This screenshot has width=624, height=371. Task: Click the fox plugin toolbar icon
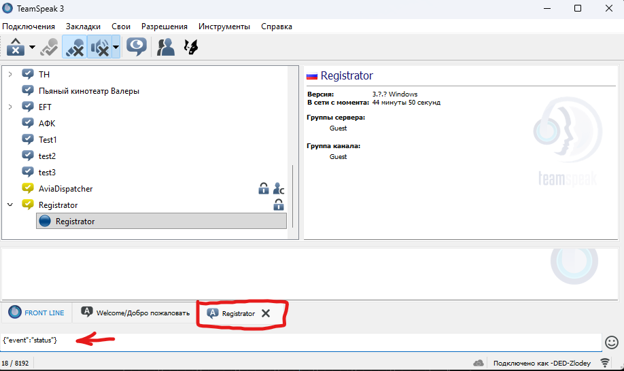pos(190,47)
